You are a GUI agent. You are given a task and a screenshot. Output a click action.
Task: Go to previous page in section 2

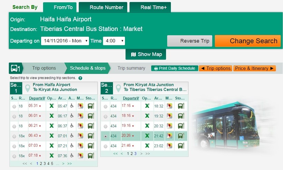click(122, 153)
